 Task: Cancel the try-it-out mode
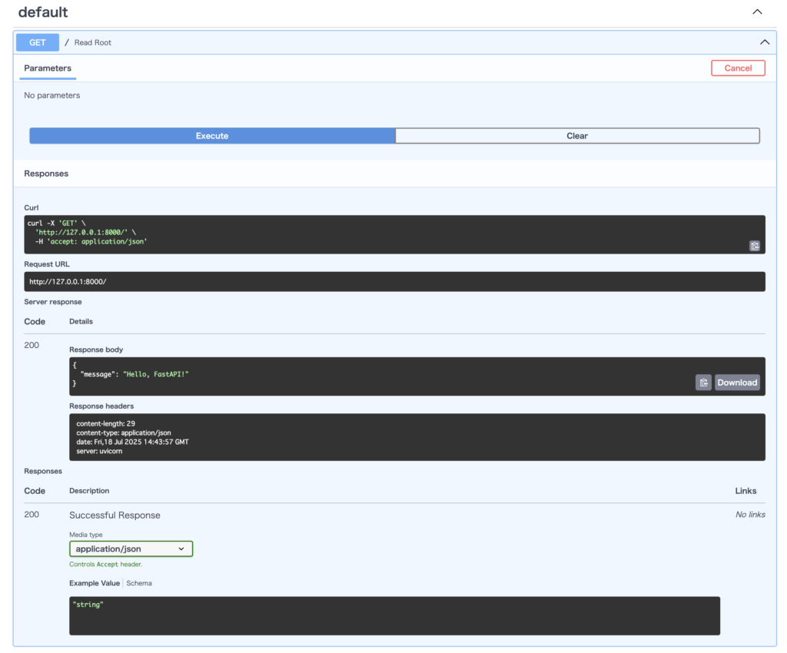738,68
